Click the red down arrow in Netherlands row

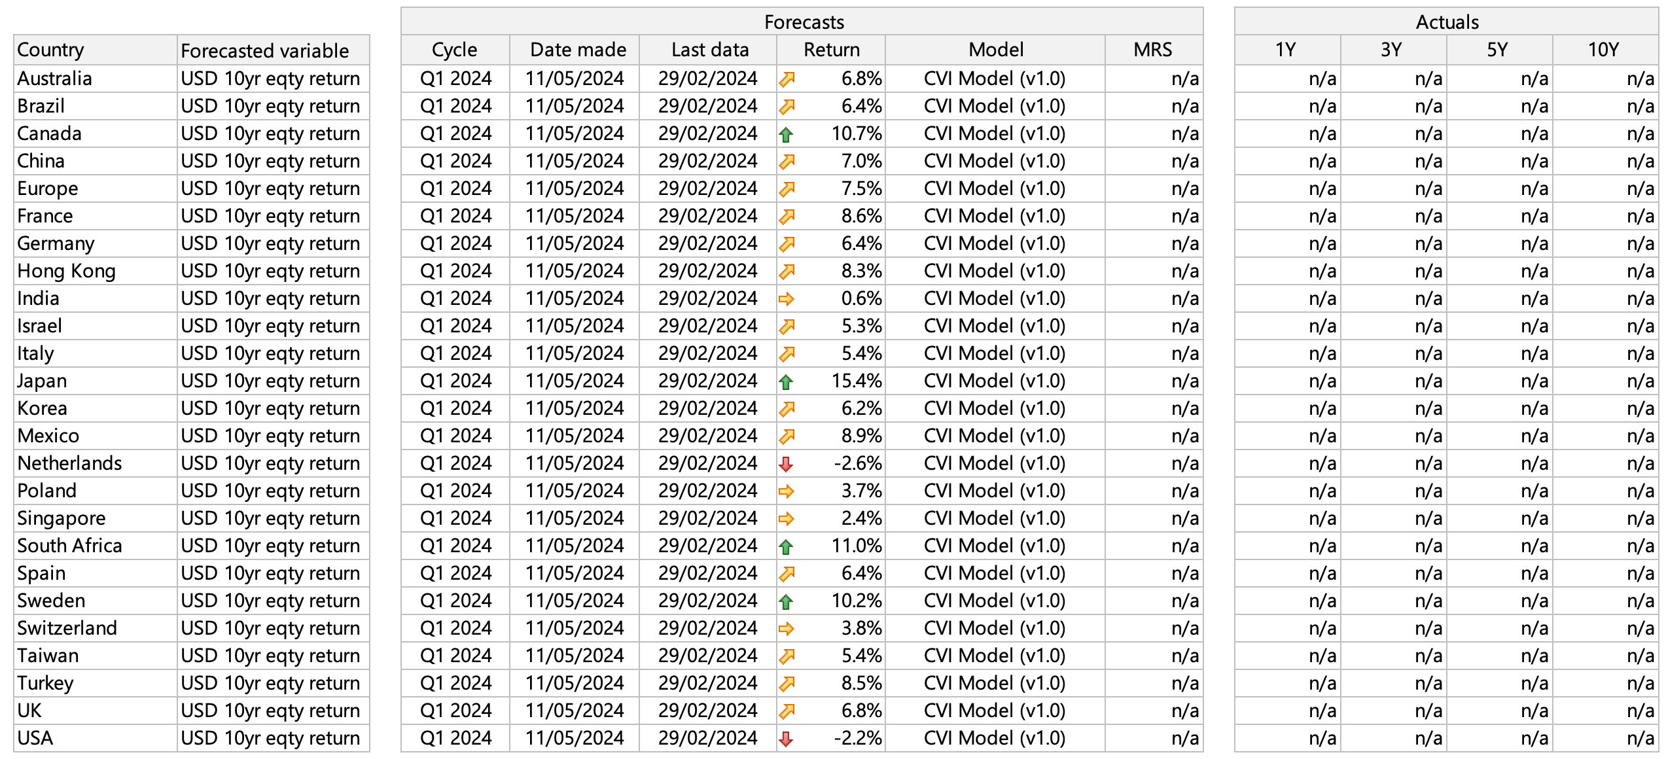pyautogui.click(x=786, y=464)
